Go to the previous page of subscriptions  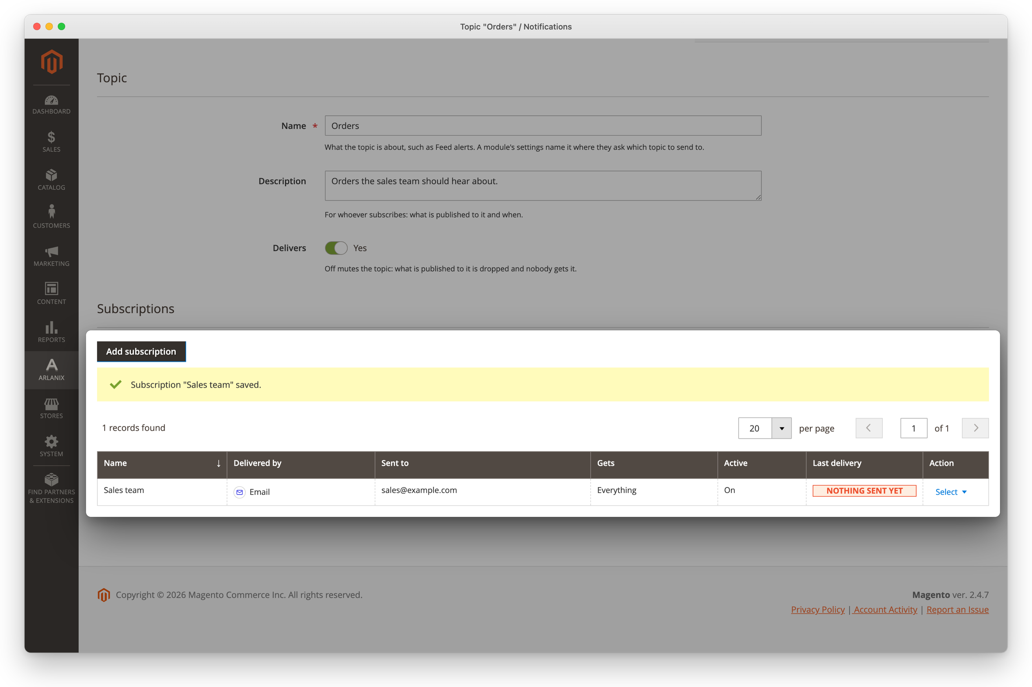tap(869, 428)
